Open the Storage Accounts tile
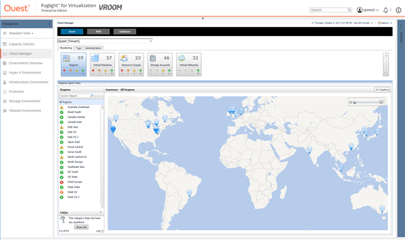 tap(160, 64)
